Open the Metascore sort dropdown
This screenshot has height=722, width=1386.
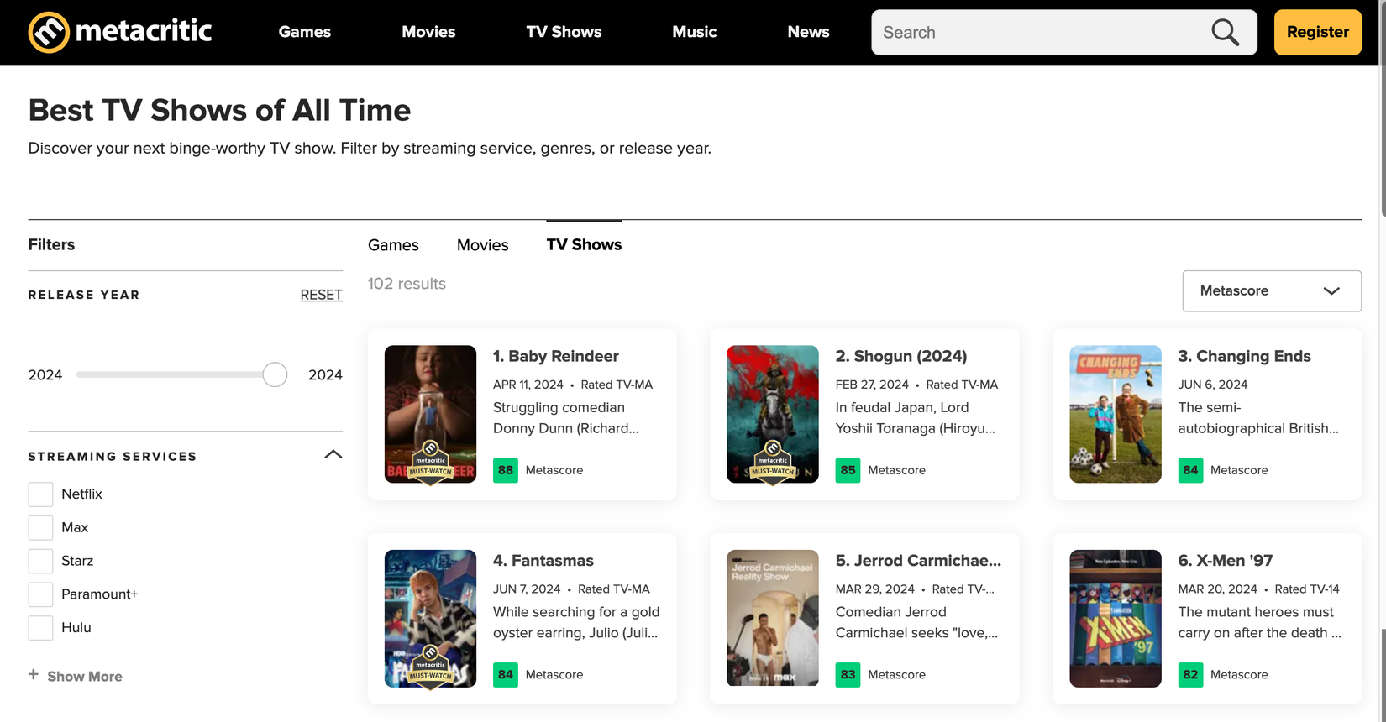[x=1272, y=290]
